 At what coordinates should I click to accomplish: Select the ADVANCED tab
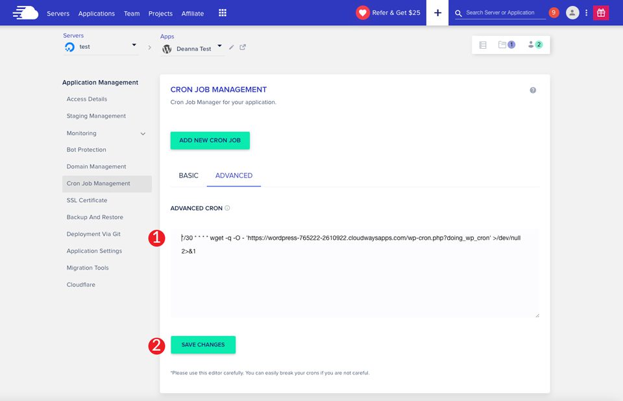234,175
